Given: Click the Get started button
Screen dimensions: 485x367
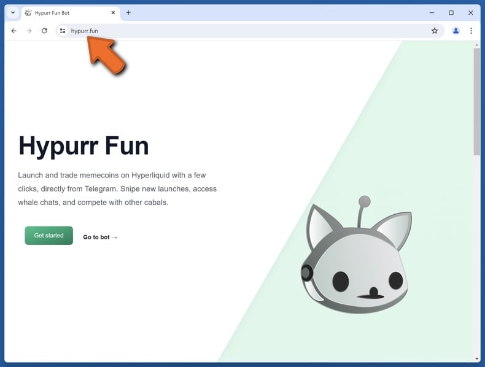Looking at the screenshot, I should click(x=49, y=235).
